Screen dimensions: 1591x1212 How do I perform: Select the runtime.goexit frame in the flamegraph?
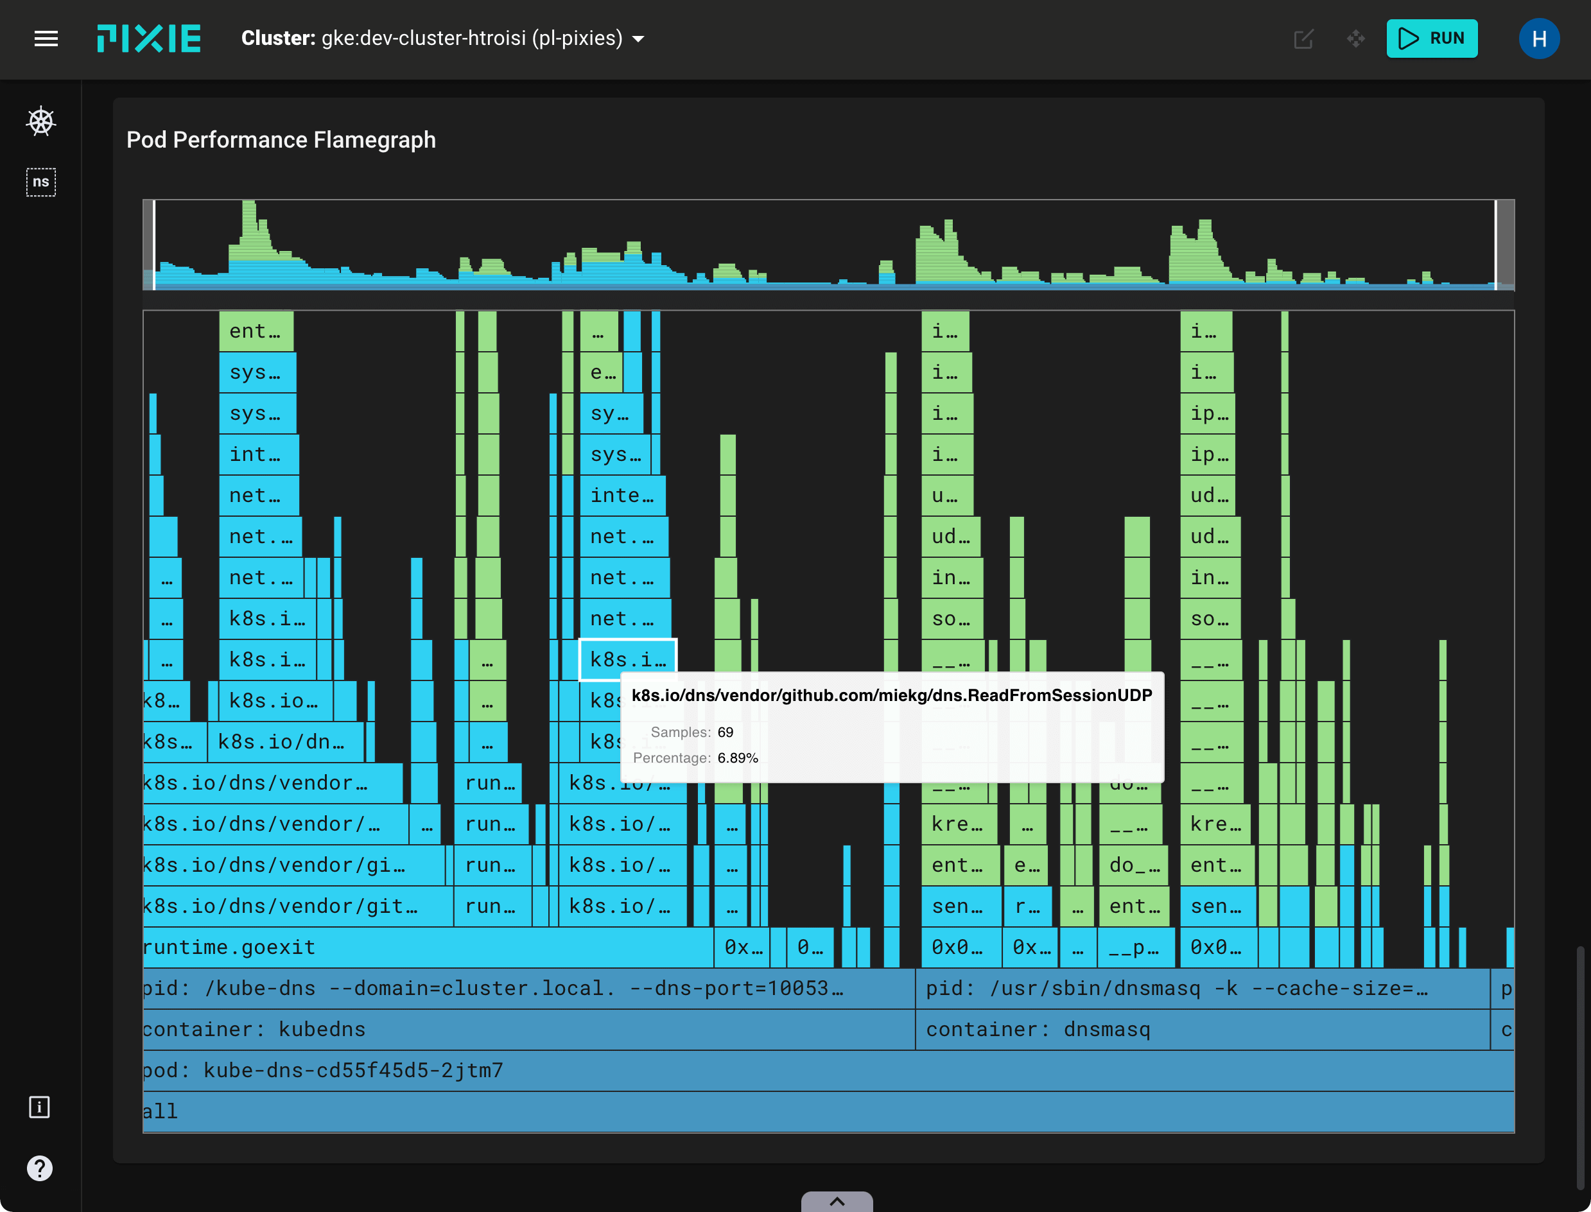[x=289, y=946]
